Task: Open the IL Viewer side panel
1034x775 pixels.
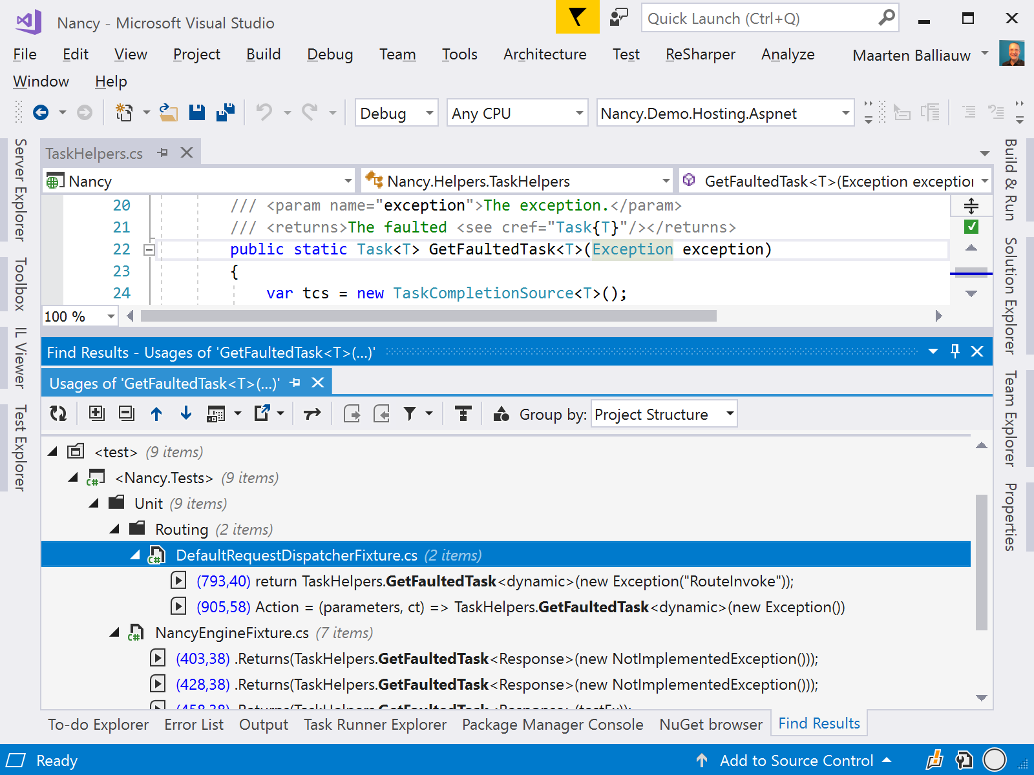Action: click(21, 358)
